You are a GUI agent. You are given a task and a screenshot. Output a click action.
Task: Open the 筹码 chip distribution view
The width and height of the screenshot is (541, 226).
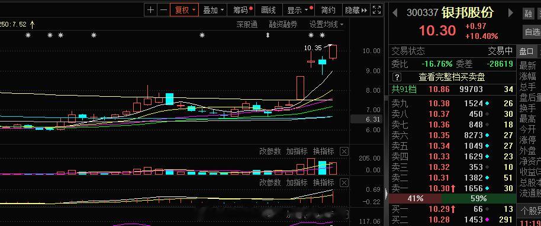click(241, 10)
